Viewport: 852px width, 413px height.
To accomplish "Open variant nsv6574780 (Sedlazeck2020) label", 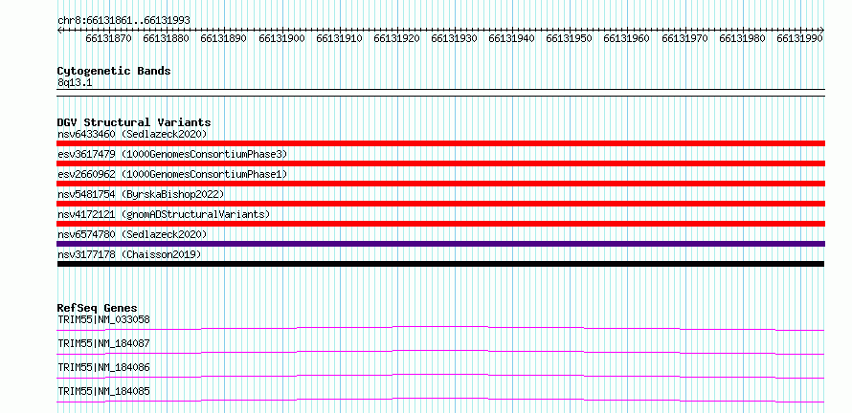I will (132, 234).
